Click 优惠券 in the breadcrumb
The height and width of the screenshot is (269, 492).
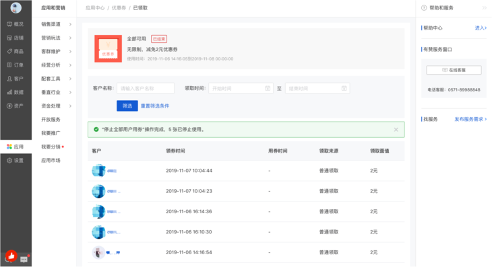coord(119,8)
